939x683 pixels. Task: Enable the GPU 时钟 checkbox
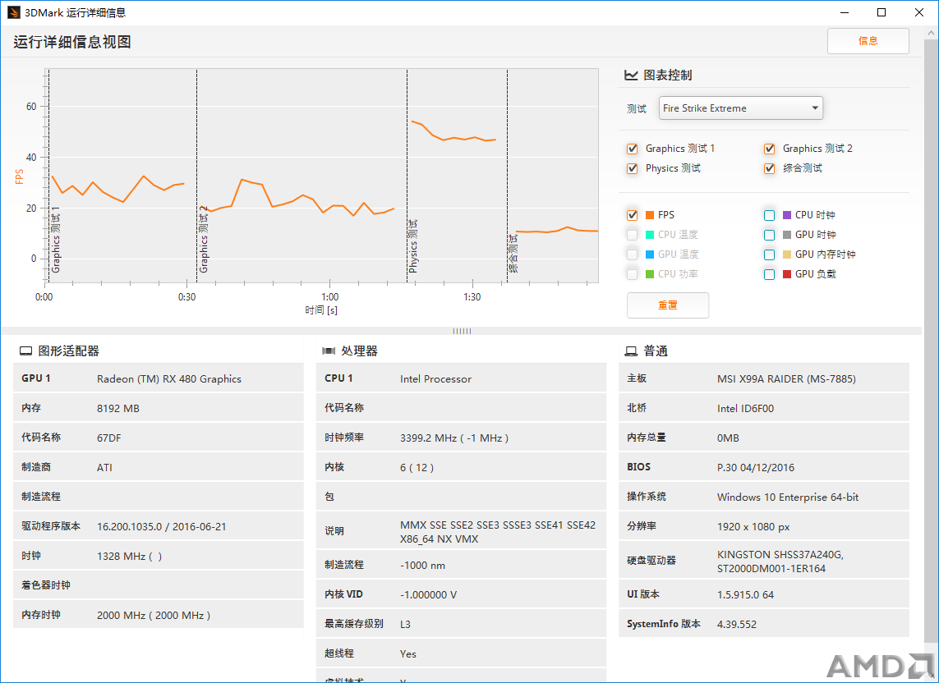pyautogui.click(x=770, y=236)
